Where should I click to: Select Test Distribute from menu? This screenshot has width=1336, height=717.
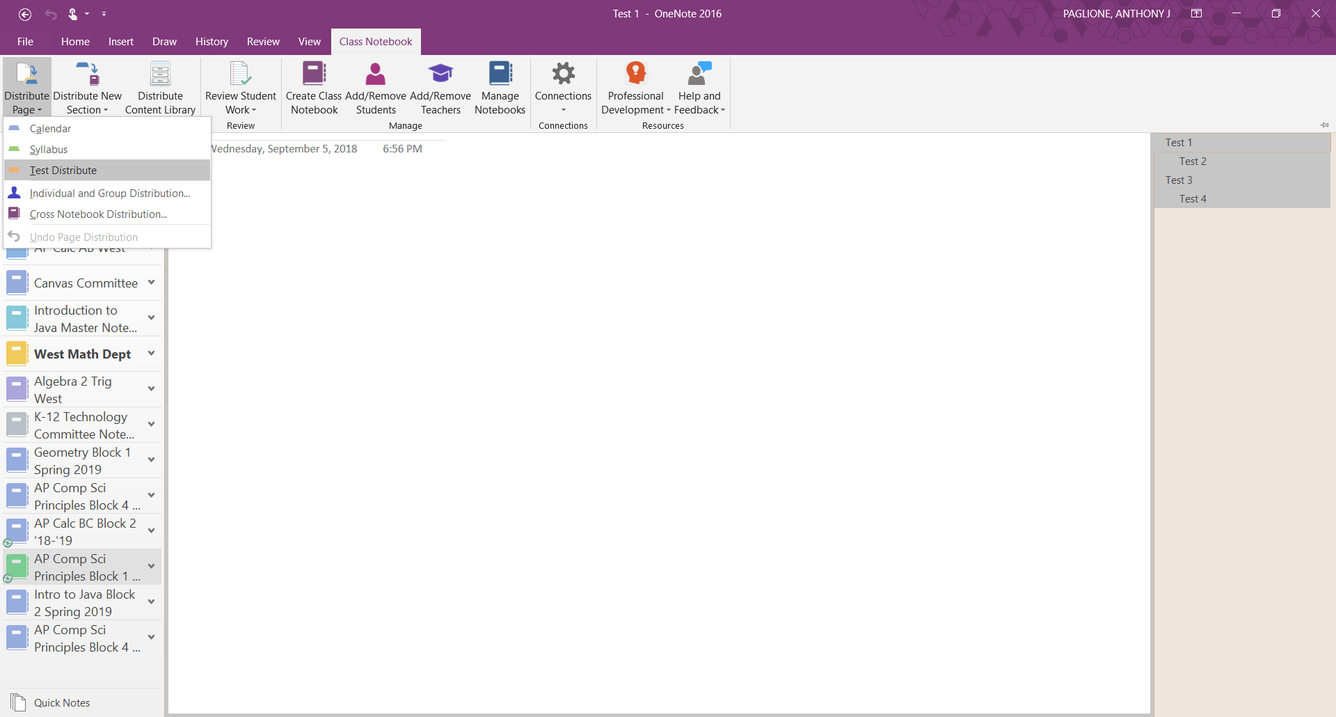click(107, 171)
